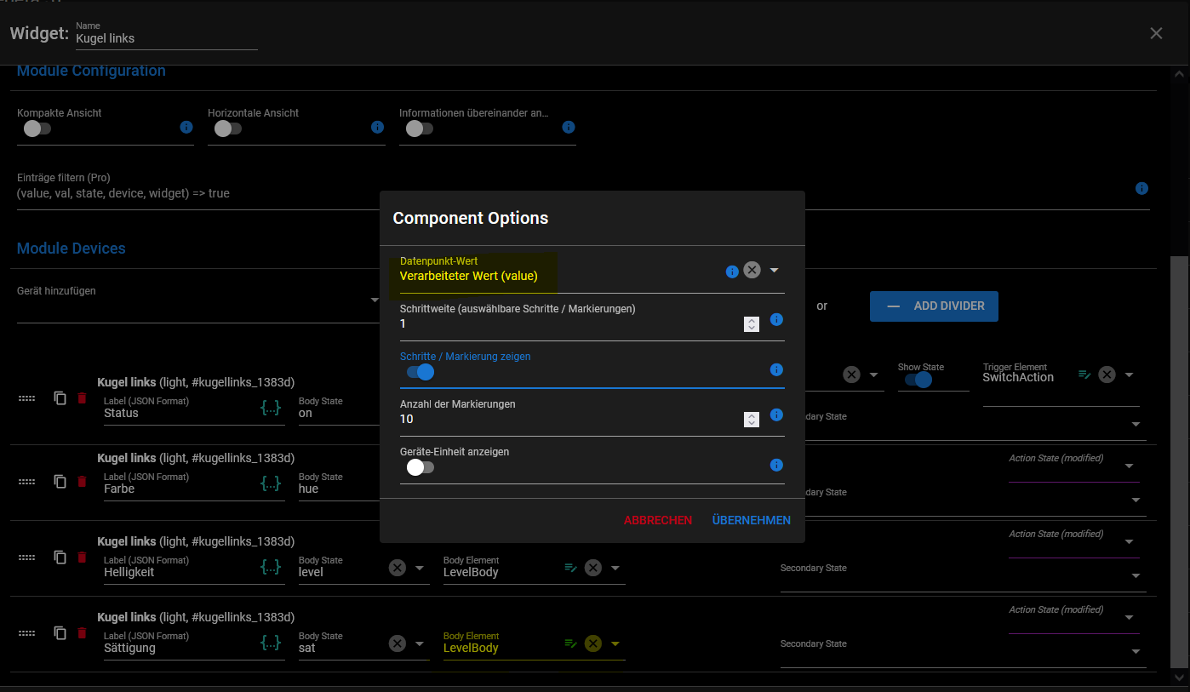The image size is (1190, 692).
Task: Open body state sat dropdown
Action: click(420, 643)
